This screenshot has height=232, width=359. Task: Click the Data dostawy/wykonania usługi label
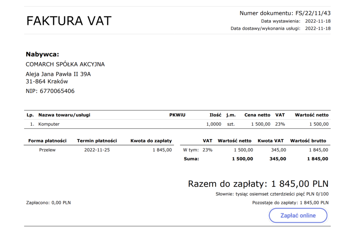(265, 29)
